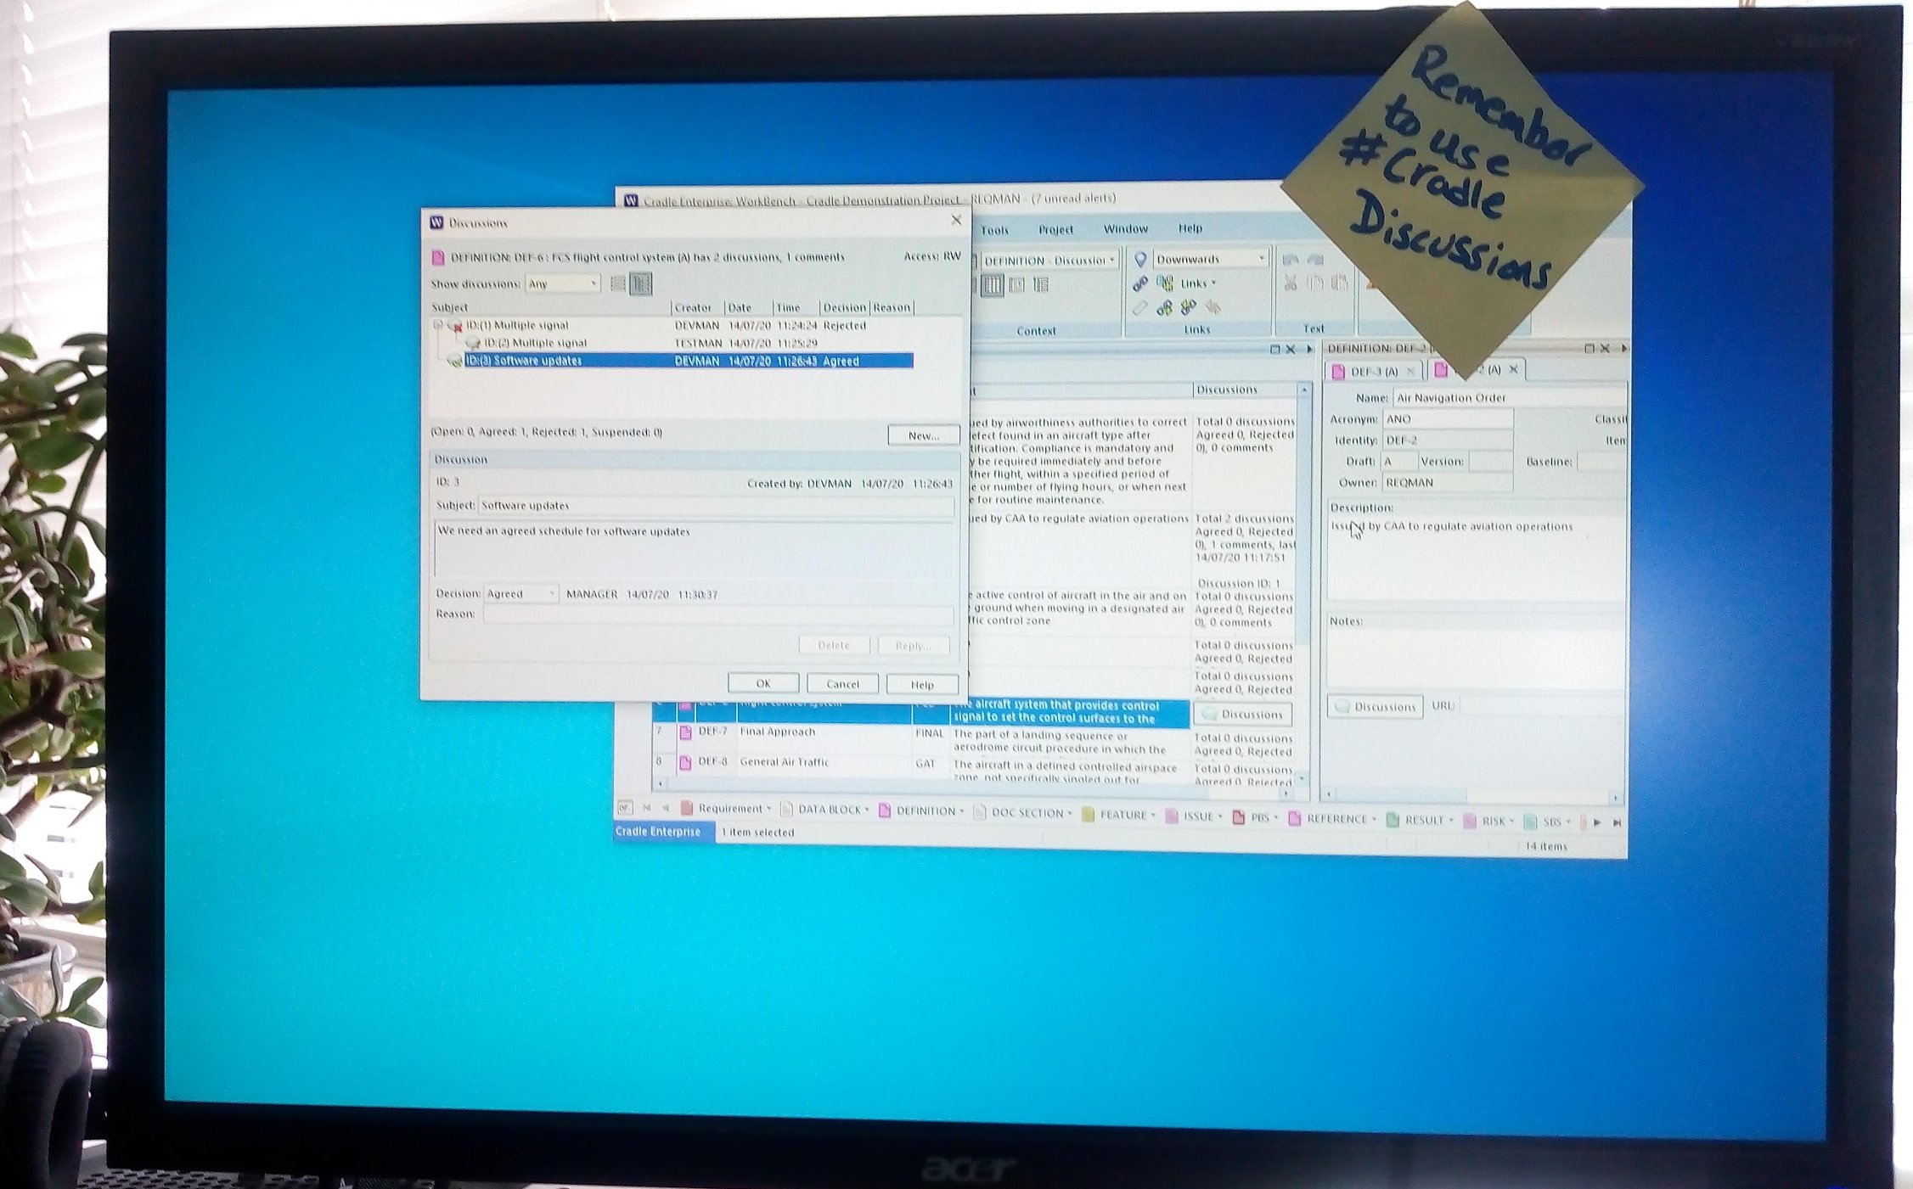1913x1189 pixels.
Task: Cancel the Discussions dialog
Action: pyautogui.click(x=842, y=683)
